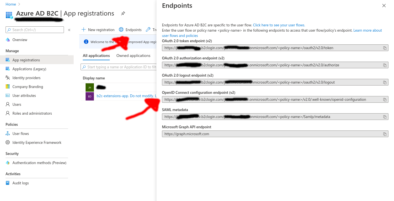
Task: Close the Endpoints panel
Action: [x=384, y=6]
